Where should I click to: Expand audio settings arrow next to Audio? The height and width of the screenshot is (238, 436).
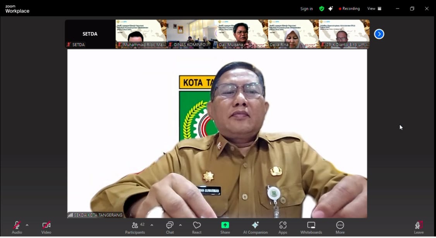point(27,225)
